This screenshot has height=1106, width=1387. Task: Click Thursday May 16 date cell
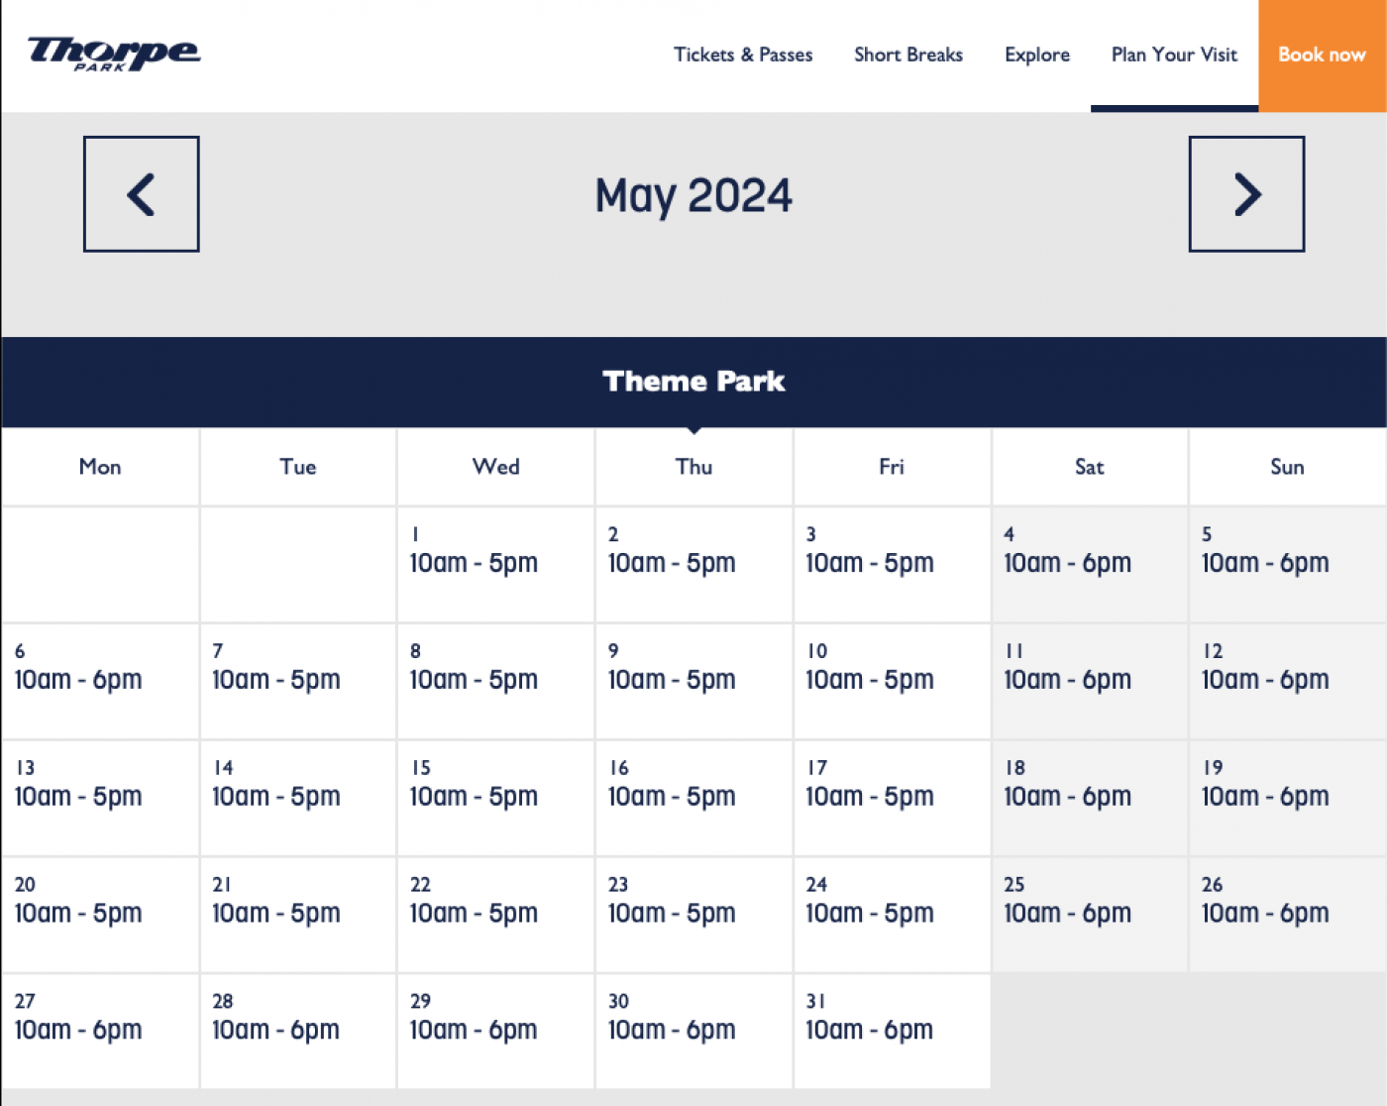coord(693,798)
